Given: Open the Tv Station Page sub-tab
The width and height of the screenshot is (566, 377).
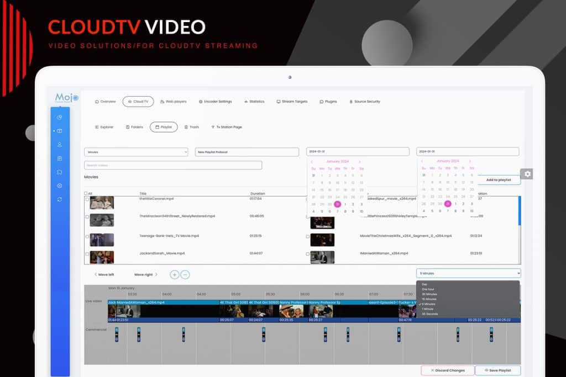Looking at the screenshot, I should 226,127.
